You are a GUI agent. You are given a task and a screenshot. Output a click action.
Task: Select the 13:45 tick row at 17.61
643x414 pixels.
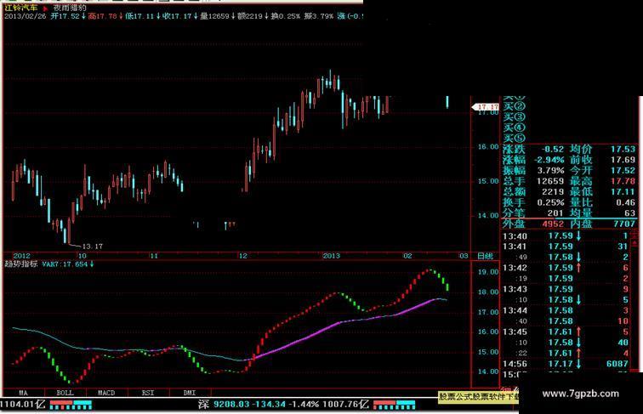(566, 332)
